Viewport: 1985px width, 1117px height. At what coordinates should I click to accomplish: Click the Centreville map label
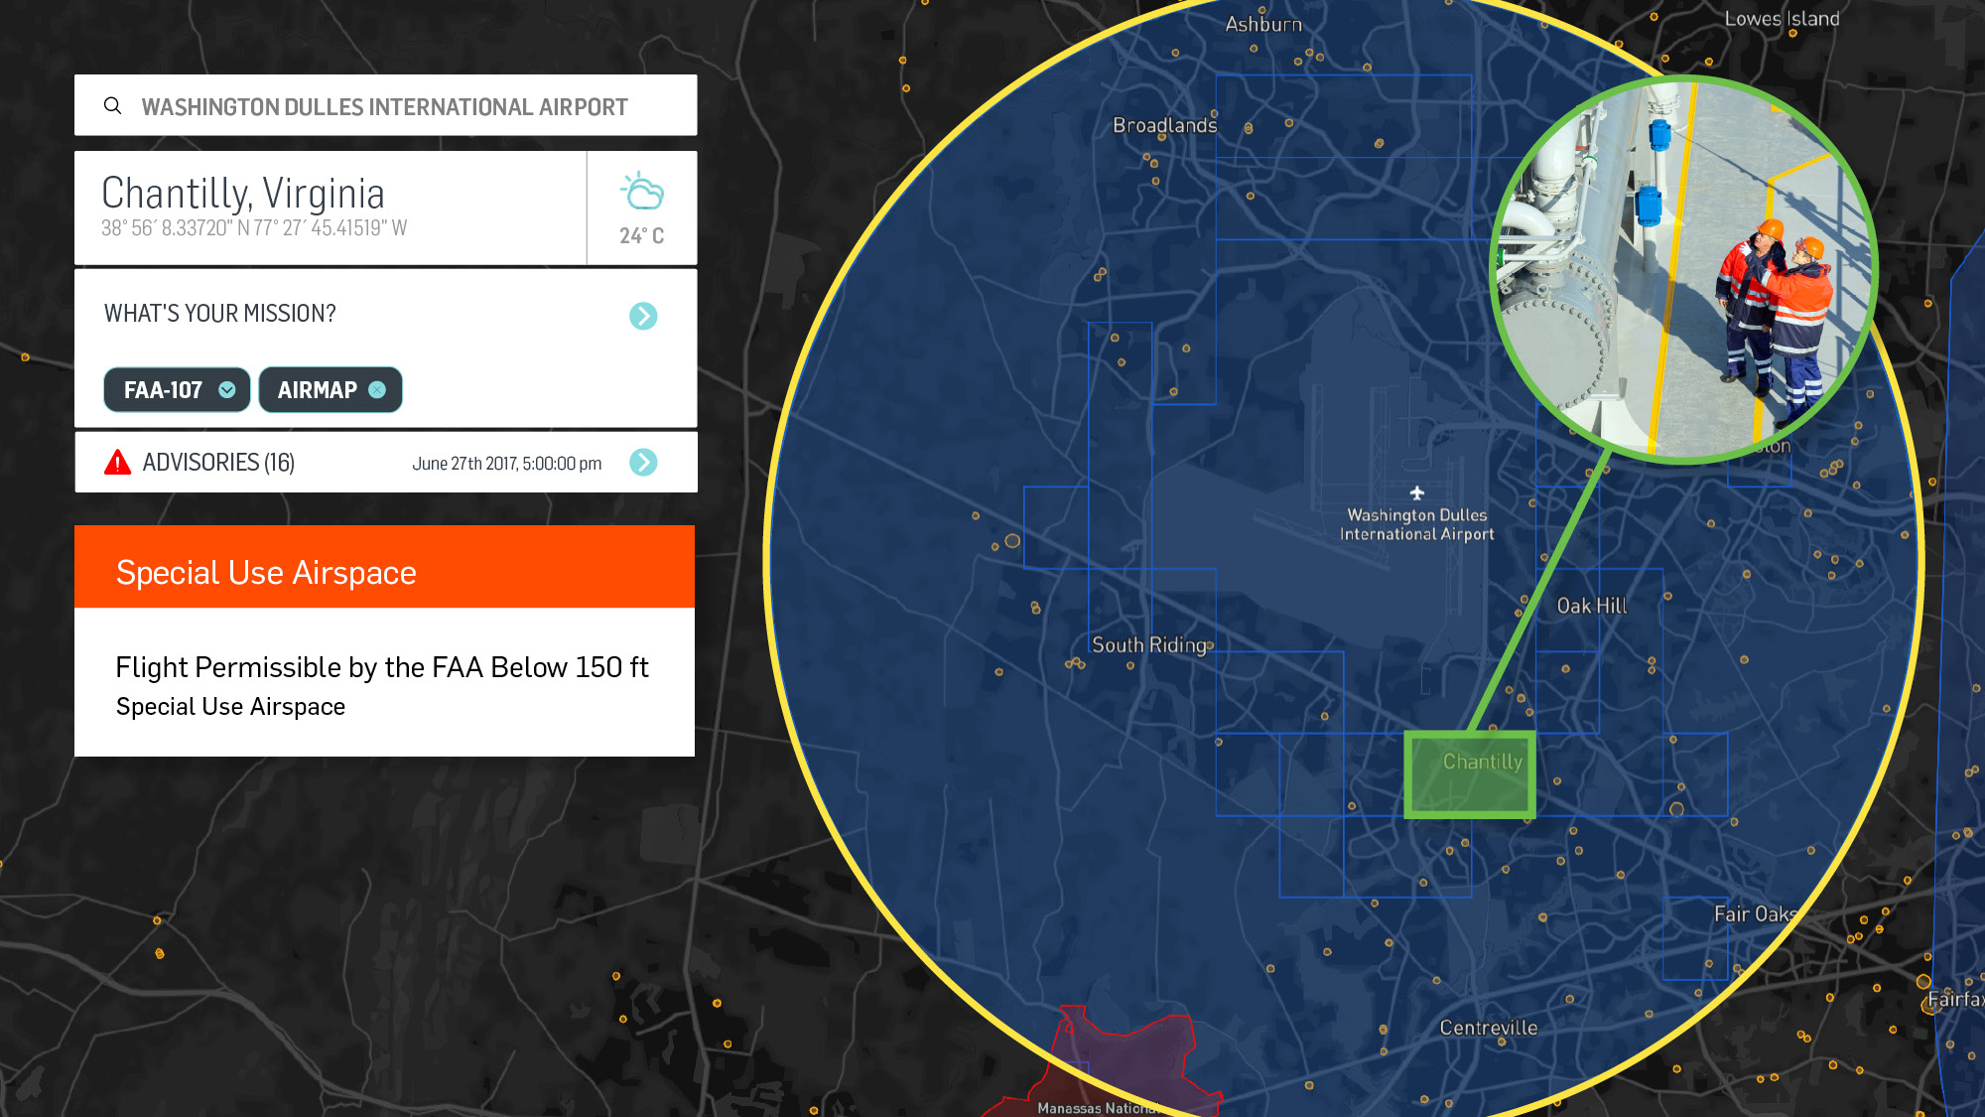[x=1488, y=1028]
